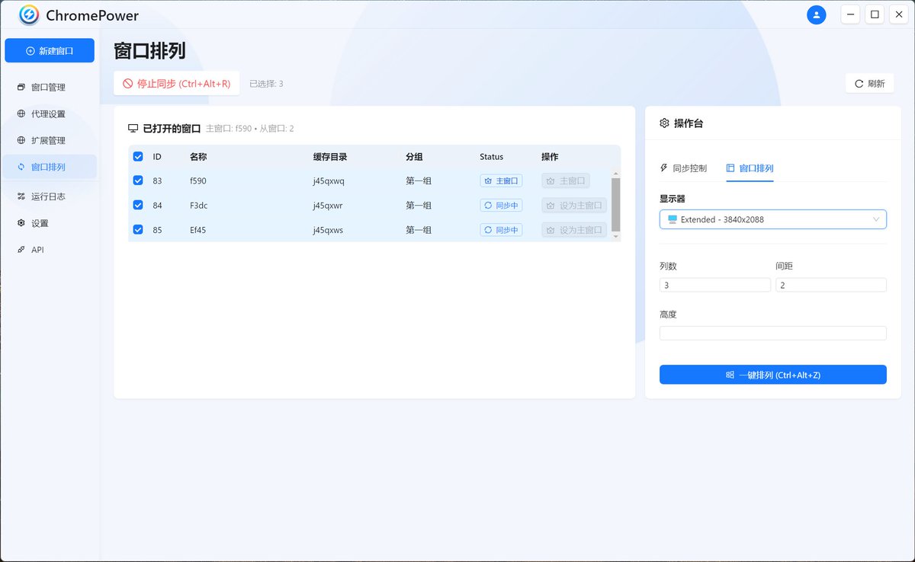Switch to the 同步控制 tab
The height and width of the screenshot is (562, 915).
[683, 168]
